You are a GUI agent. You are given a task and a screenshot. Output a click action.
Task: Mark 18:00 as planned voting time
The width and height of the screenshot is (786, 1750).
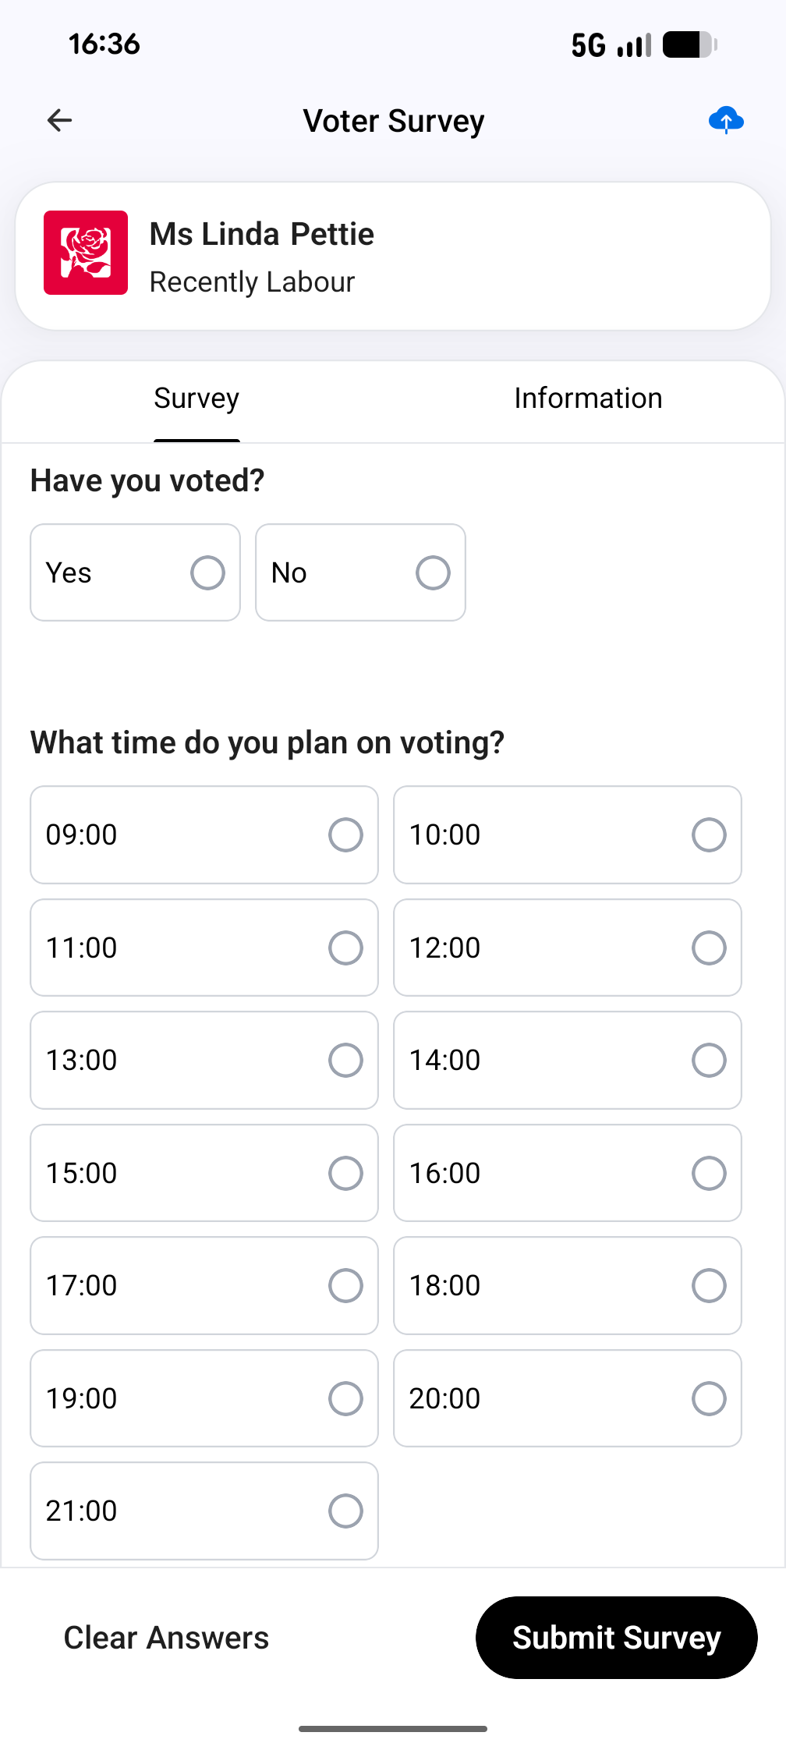(568, 1285)
